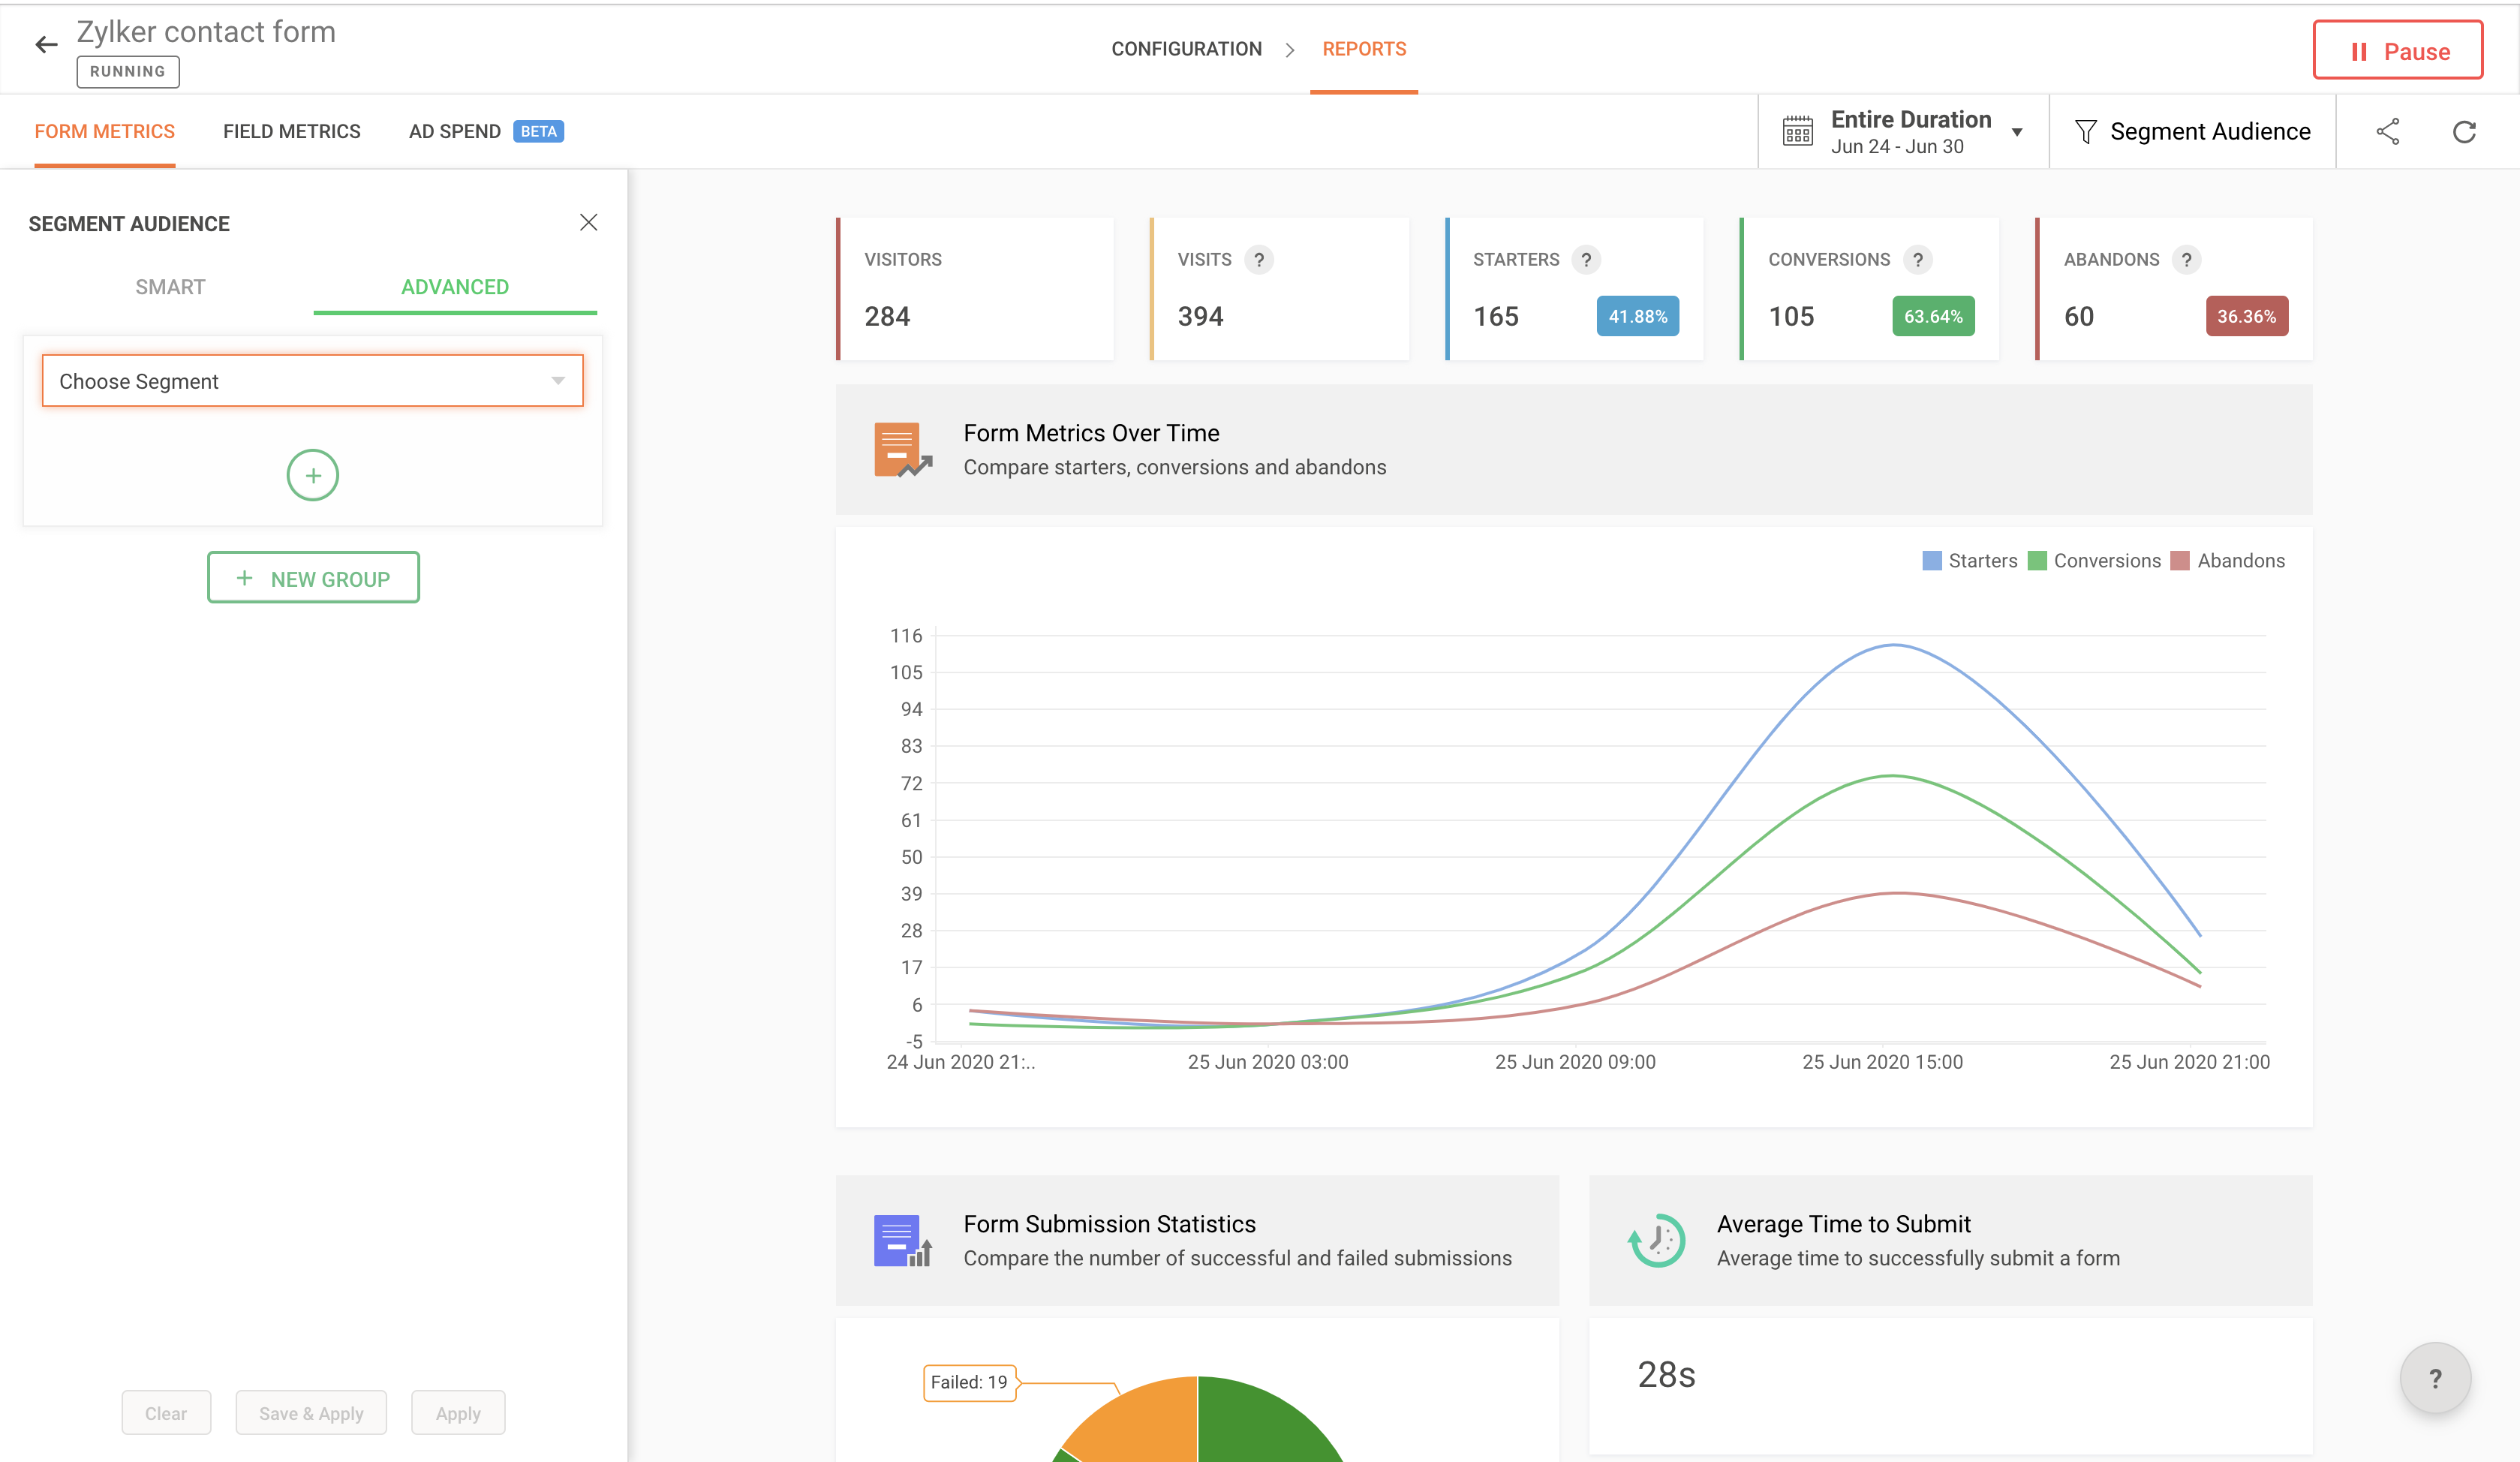
Task: Add a segment condition with the plus circle
Action: coord(313,475)
